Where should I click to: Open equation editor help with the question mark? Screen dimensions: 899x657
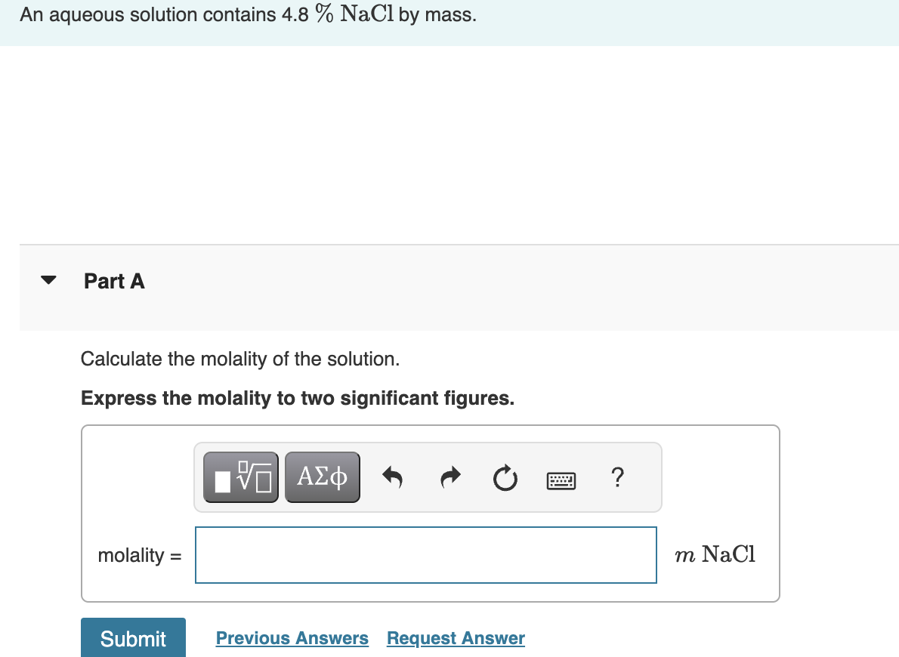617,477
